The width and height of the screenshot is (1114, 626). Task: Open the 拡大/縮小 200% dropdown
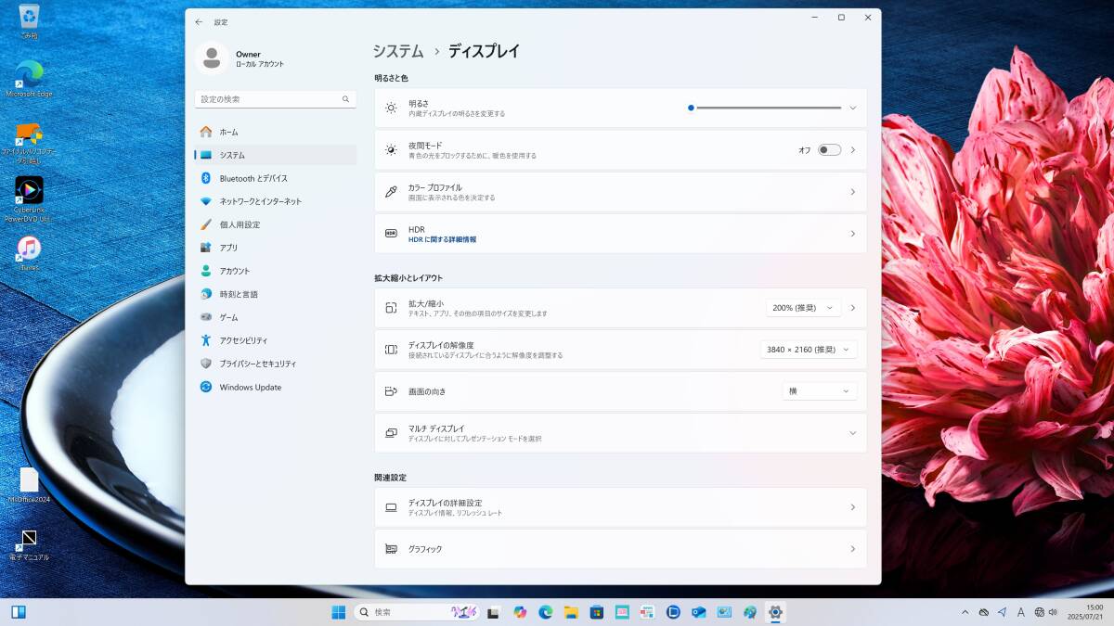(x=804, y=308)
